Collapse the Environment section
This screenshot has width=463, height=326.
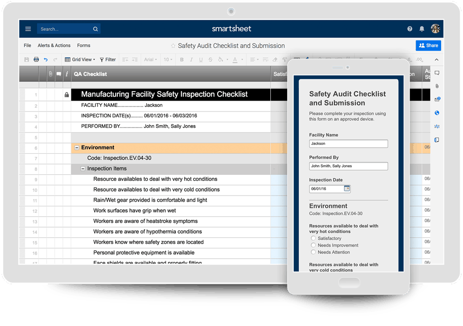(76, 147)
